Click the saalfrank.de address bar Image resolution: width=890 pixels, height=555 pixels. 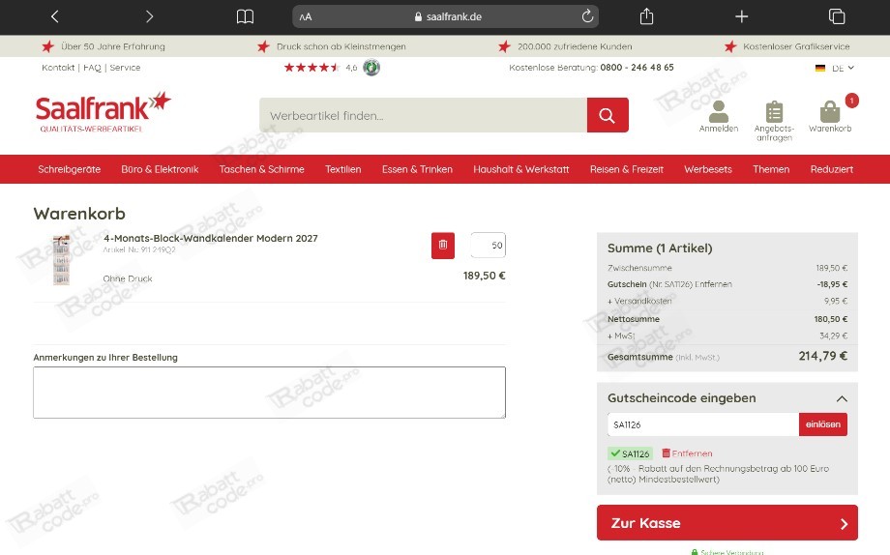pyautogui.click(x=446, y=16)
